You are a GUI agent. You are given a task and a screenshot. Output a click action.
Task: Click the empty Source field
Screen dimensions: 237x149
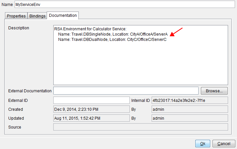click(140, 127)
